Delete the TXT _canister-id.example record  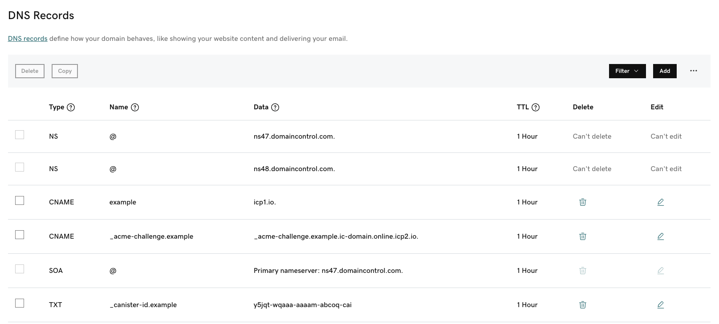582,305
